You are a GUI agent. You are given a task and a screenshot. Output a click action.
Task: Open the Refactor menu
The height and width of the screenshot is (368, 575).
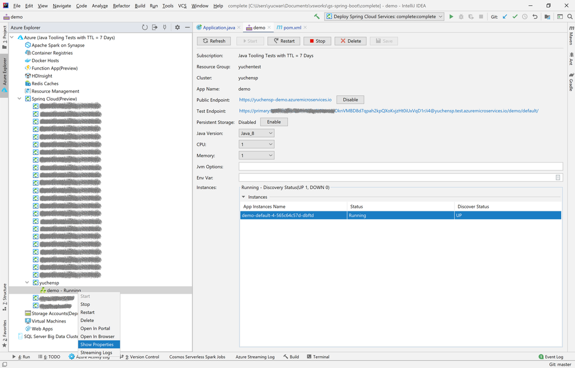[122, 6]
